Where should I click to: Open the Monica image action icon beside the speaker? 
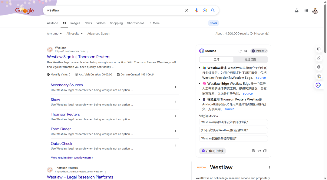[253, 151]
